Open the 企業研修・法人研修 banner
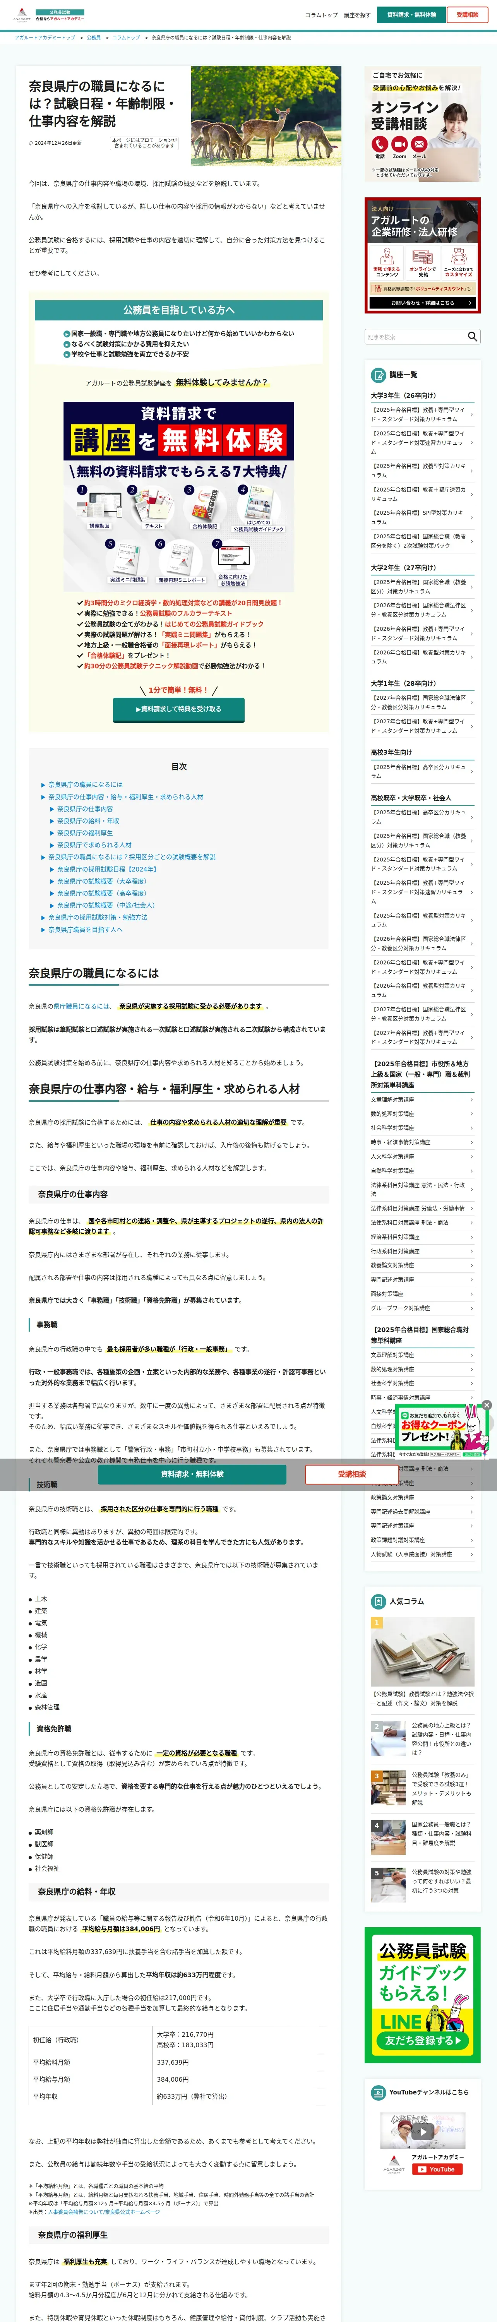The image size is (497, 2322). tap(422, 255)
